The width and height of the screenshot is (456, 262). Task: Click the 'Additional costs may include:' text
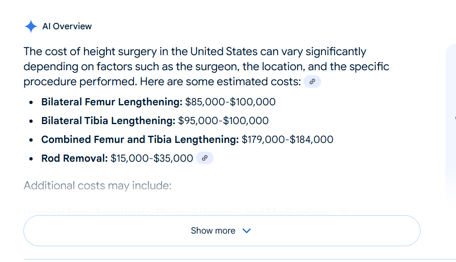pyautogui.click(x=98, y=186)
